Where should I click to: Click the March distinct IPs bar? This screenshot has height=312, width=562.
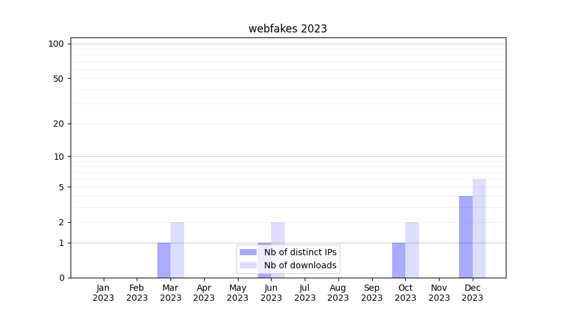[164, 260]
